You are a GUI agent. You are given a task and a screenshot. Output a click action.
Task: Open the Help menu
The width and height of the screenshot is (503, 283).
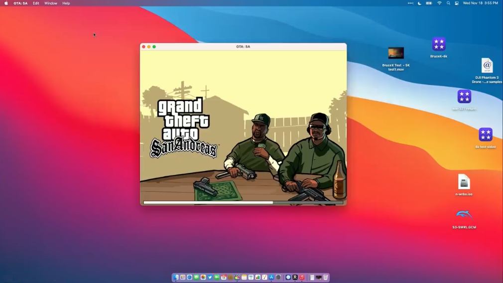coord(66,3)
